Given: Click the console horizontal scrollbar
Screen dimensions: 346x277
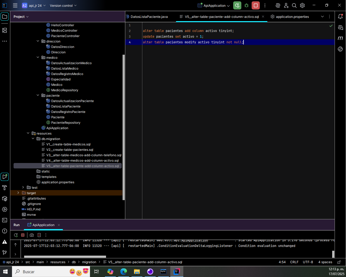Looking at the screenshot, I should (65, 257).
